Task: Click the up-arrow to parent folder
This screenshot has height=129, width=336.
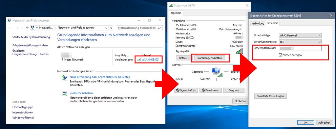Action: [x=27, y=28]
